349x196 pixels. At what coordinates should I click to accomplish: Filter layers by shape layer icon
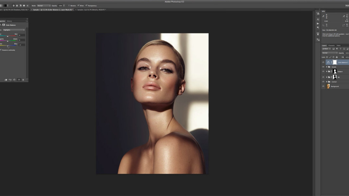click(x=344, y=49)
